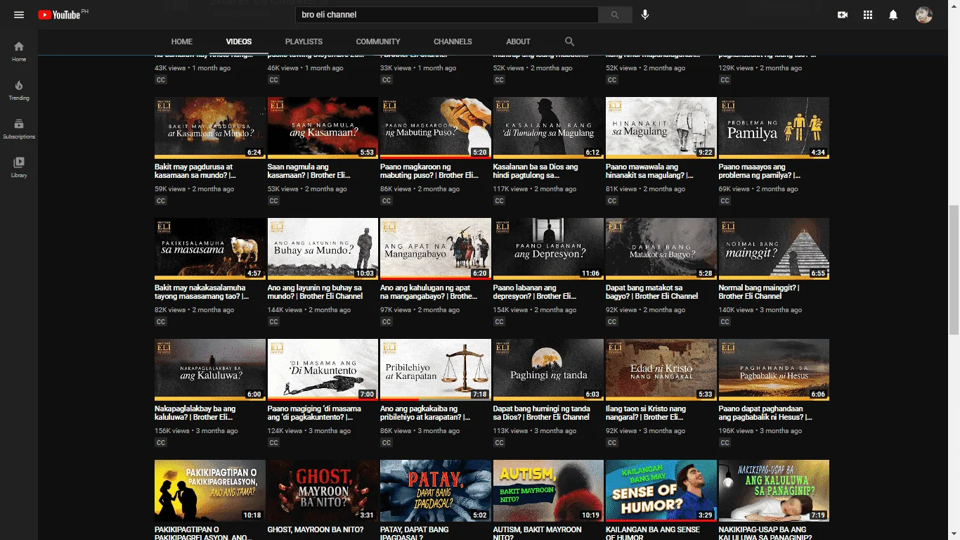Open 'Di Masama ang Di Makuntento' thumbnail
This screenshot has width=960, height=540.
(323, 370)
